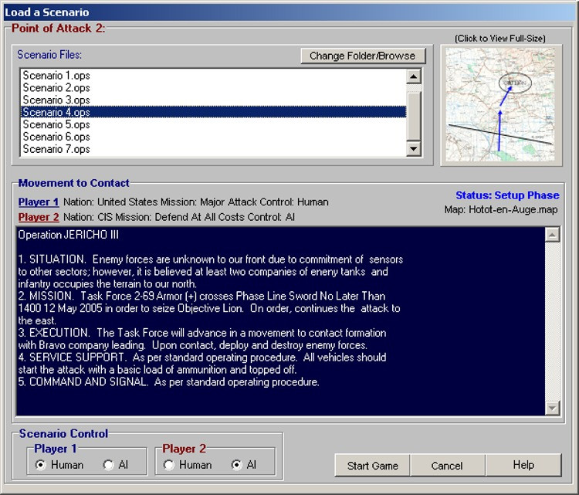
Task: Click Cancel to close the dialog
Action: (x=447, y=466)
